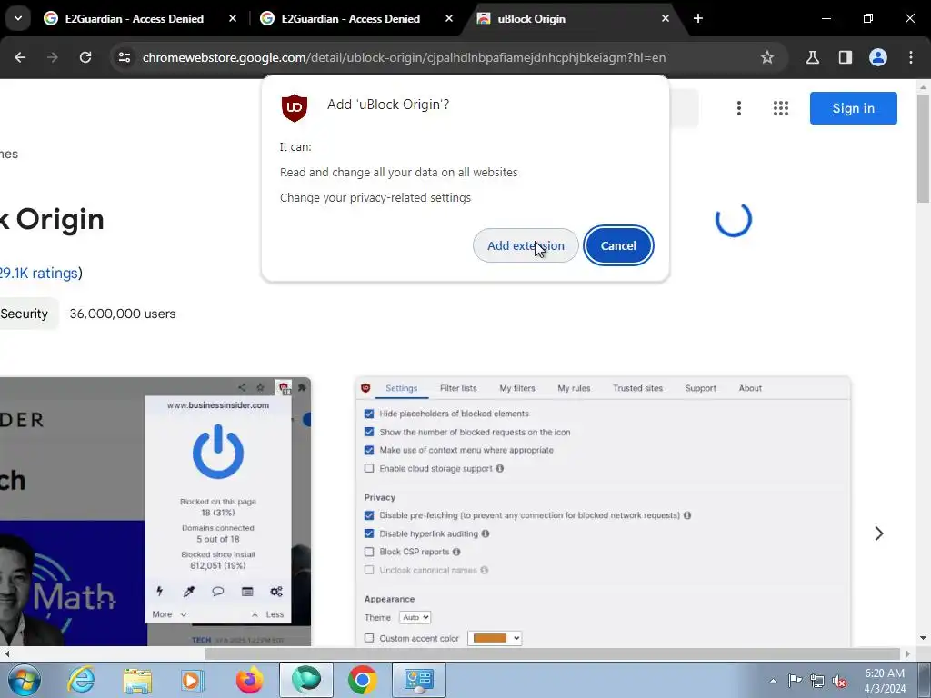The height and width of the screenshot is (698, 931).
Task: Click the My filters tab in screenshot
Action: point(517,388)
